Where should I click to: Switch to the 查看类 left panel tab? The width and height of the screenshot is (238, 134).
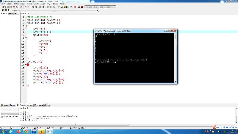click(x=11, y=14)
